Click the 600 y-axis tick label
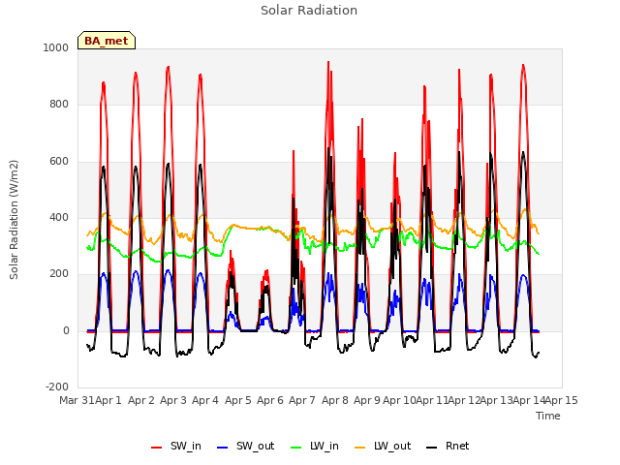The width and height of the screenshot is (620, 465). pos(59,162)
